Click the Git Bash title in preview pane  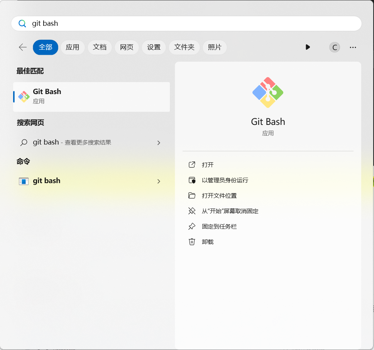click(268, 122)
